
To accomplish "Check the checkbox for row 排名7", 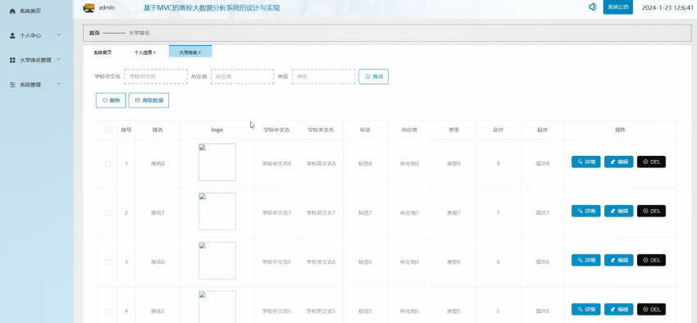I will point(107,213).
